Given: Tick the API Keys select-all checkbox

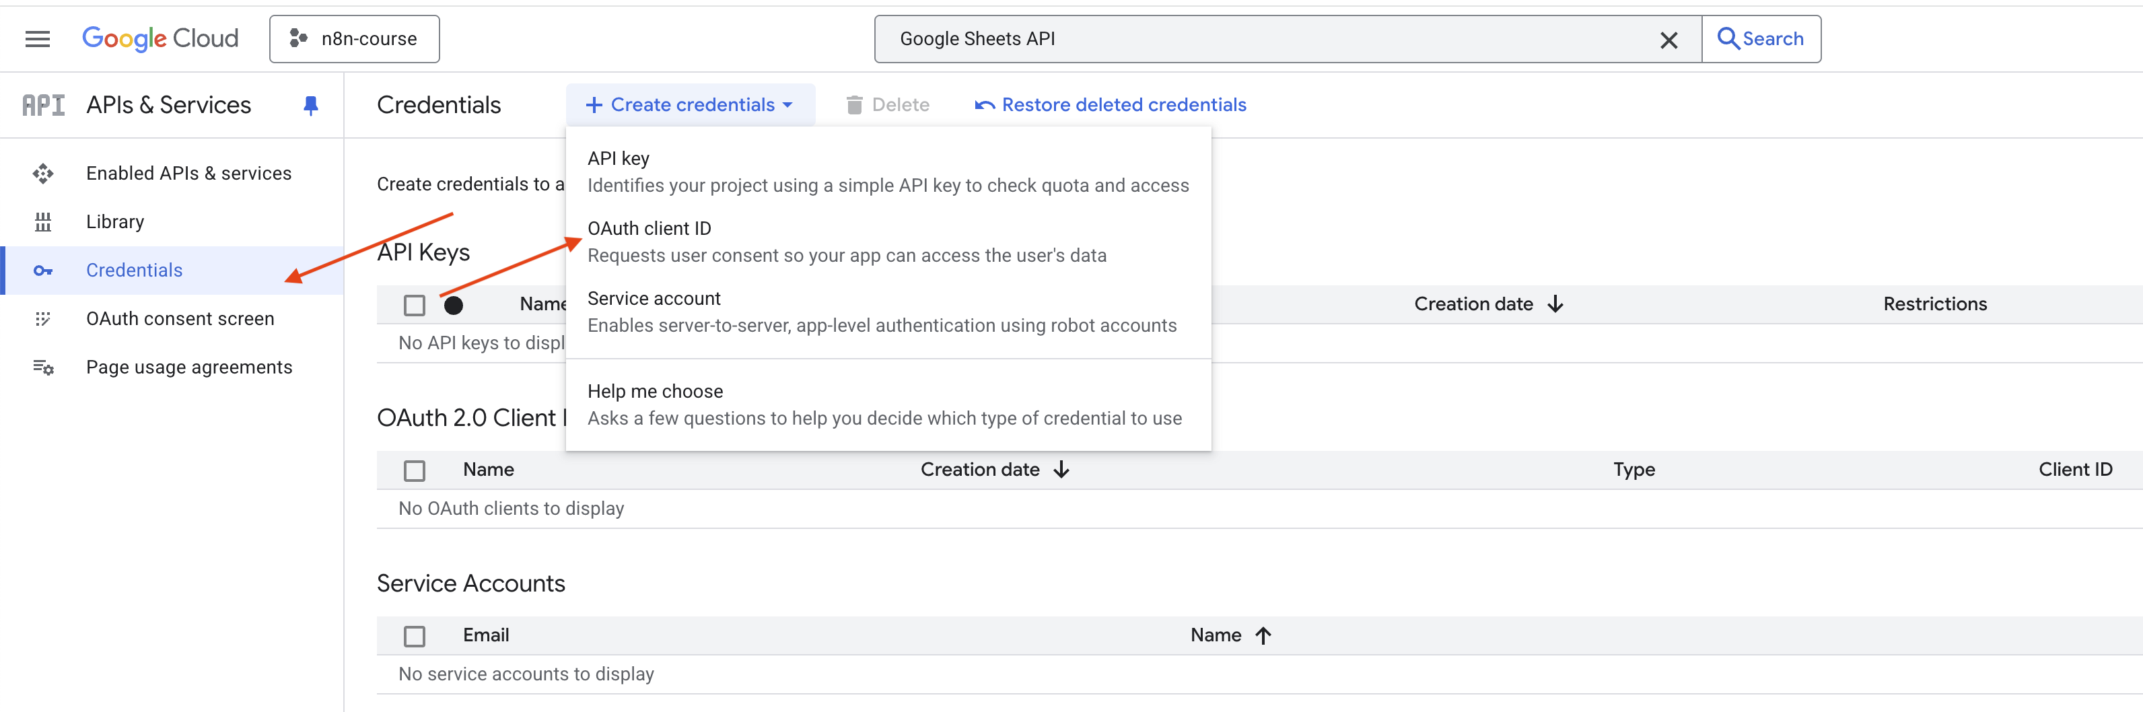Looking at the screenshot, I should coord(415,306).
